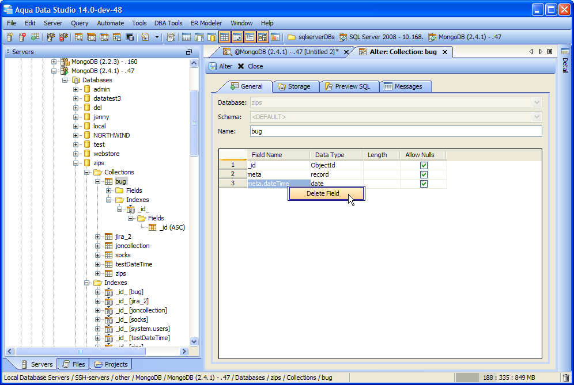Click the register server toolbar icon
The width and height of the screenshot is (574, 385).
10,37
